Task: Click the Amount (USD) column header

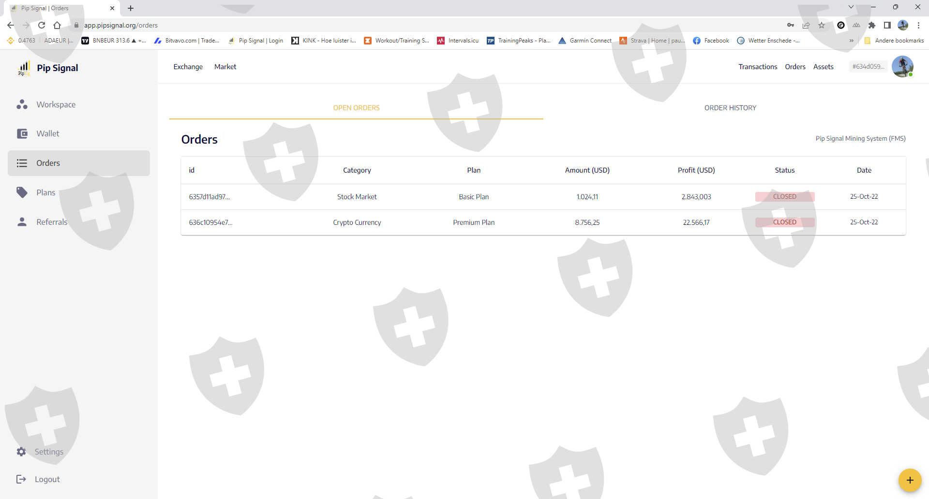Action: click(587, 170)
